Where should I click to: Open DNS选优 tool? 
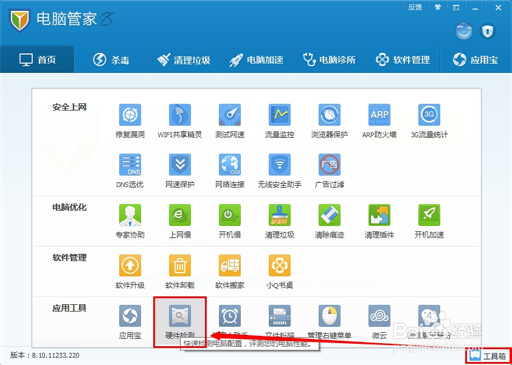tap(130, 171)
